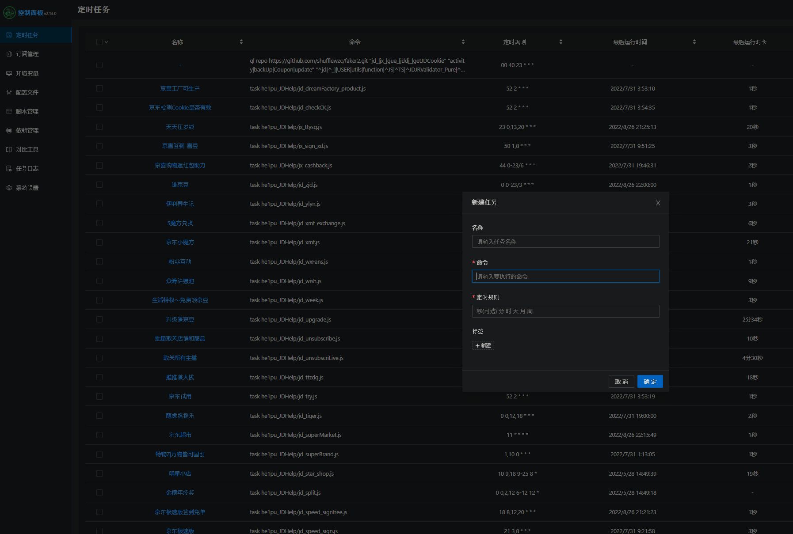The height and width of the screenshot is (534, 793).
Task: Click the 订阅管理 sidebar icon
Action: point(9,54)
